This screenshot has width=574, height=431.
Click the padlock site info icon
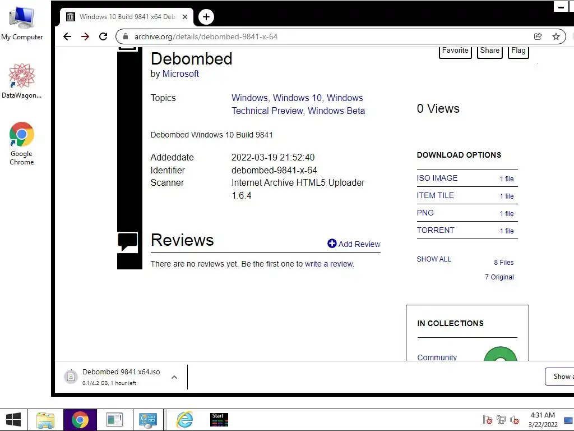pos(126,36)
